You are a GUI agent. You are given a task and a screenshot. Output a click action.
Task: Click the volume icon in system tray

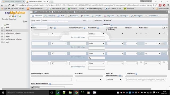click(151, 93)
